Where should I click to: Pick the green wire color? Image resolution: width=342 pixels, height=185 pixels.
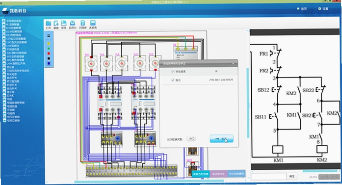49,49
